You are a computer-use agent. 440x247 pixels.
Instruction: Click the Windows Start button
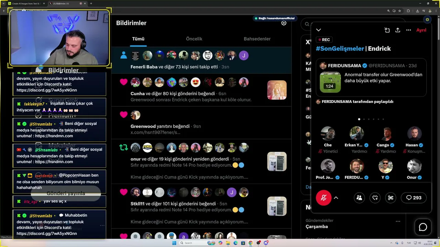(x=174, y=243)
